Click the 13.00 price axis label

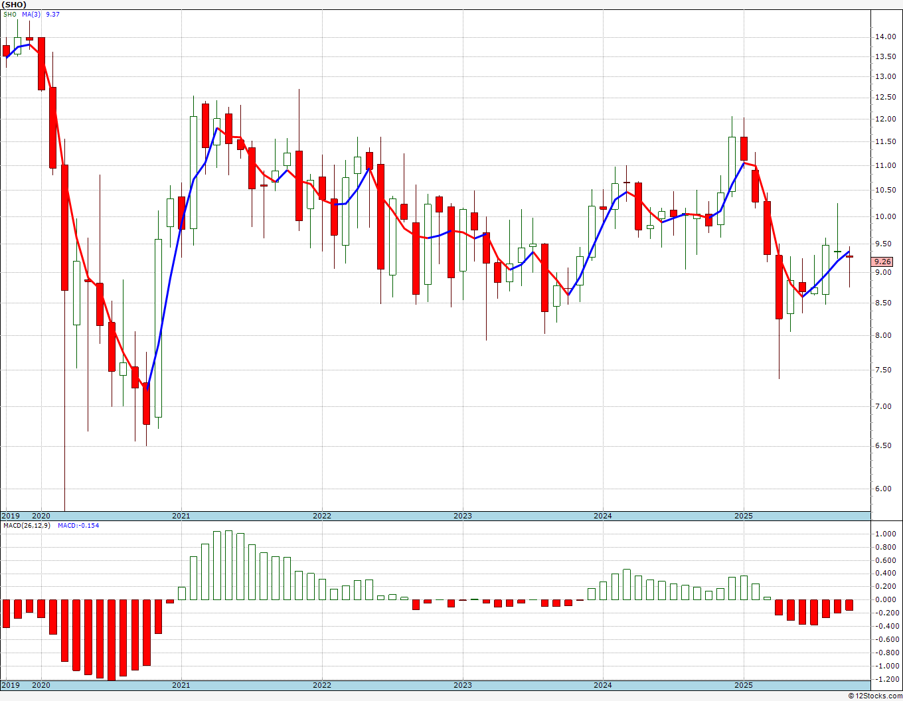point(886,76)
